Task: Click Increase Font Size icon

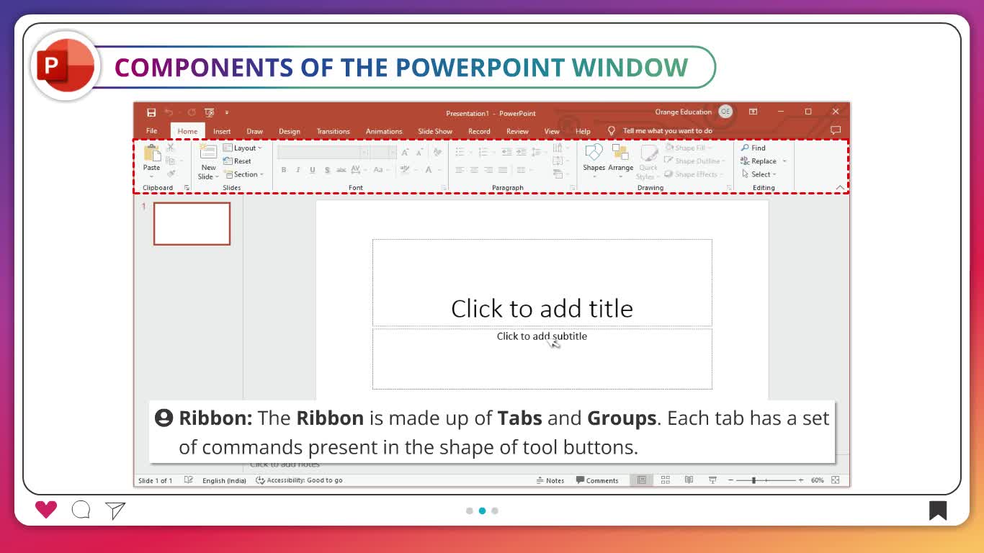Action: [x=406, y=152]
